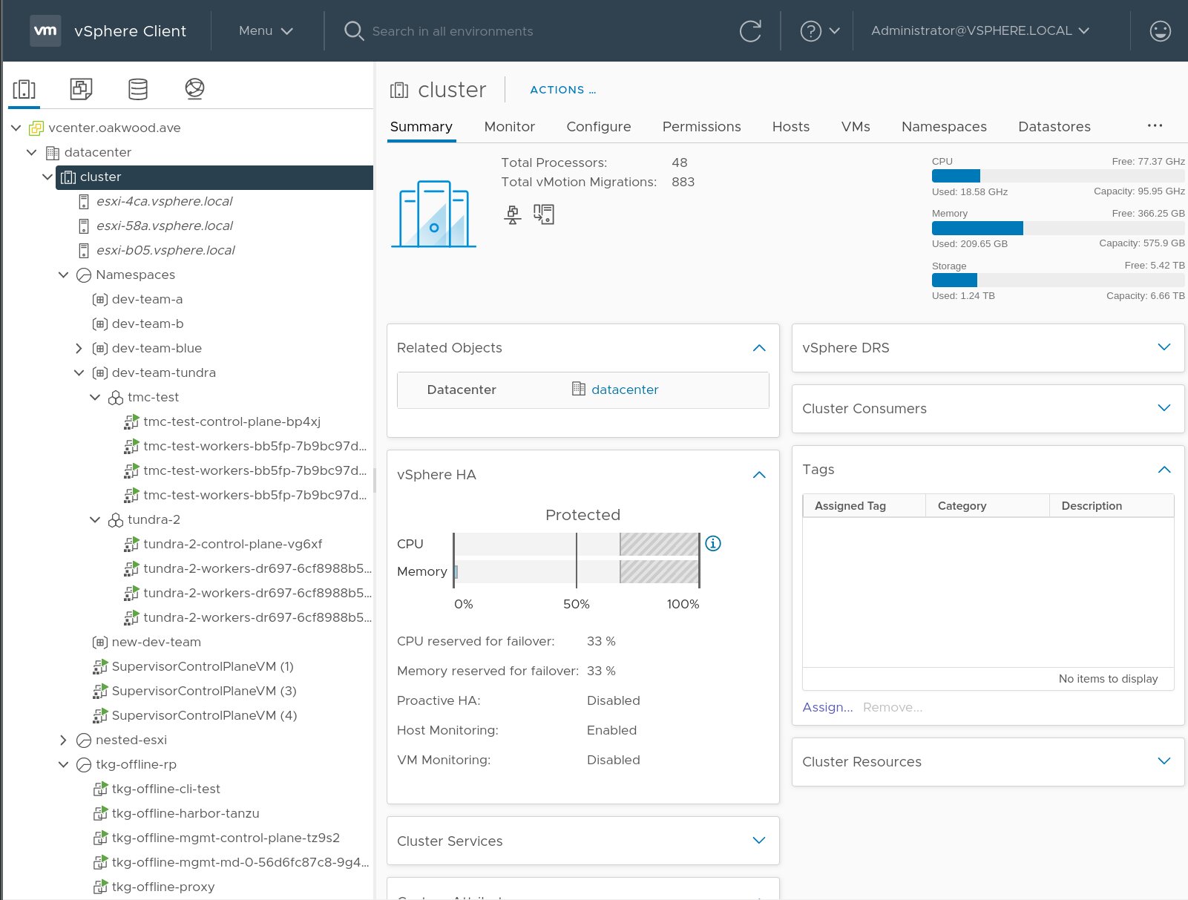Switch to the Monitor tab
The width and height of the screenshot is (1188, 900).
tap(510, 127)
